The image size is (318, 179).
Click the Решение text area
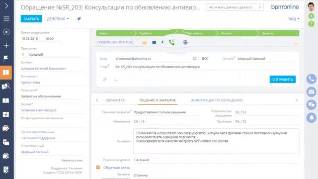[x=216, y=141]
